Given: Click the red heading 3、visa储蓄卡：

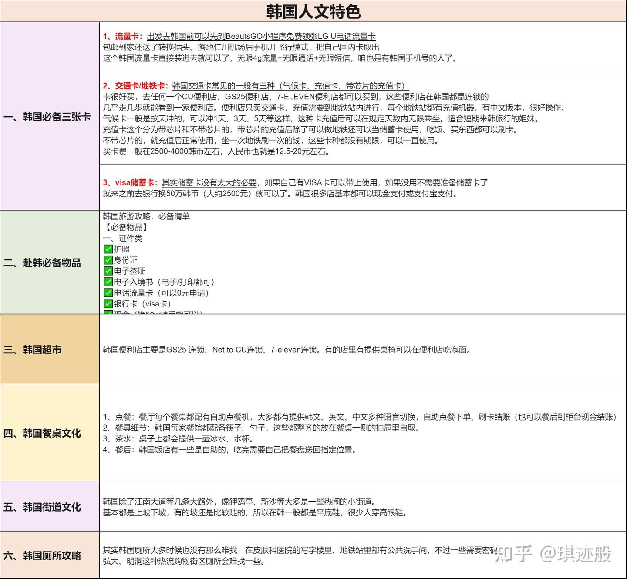Looking at the screenshot, I should pos(131,183).
